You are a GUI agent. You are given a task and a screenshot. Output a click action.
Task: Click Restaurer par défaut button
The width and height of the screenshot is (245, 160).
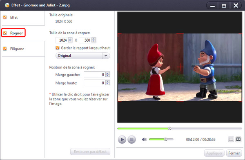tap(90, 151)
